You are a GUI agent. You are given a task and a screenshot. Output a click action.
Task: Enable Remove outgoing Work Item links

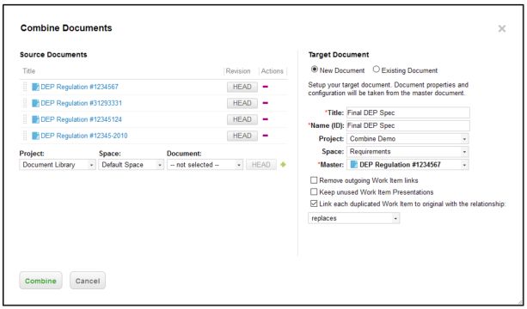coord(314,180)
